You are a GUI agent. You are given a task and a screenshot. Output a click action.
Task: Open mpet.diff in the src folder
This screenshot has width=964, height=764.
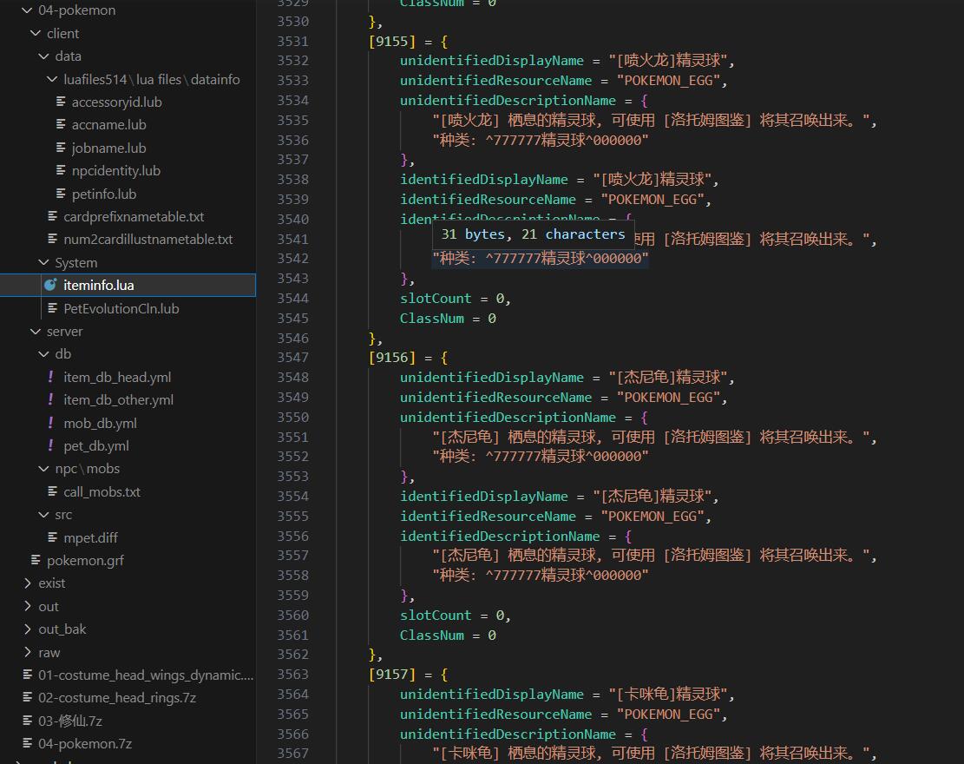point(90,537)
